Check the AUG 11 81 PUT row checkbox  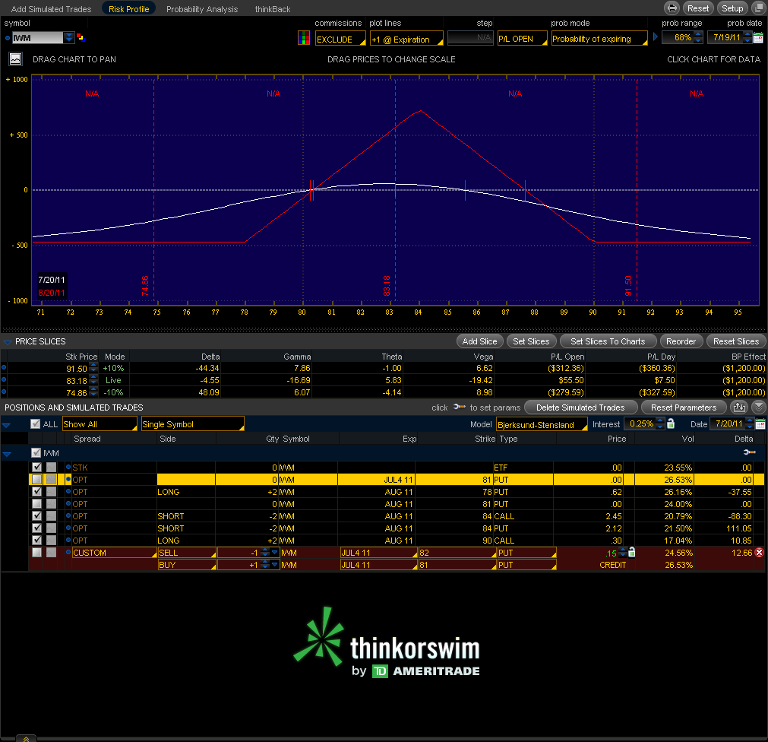point(36,504)
